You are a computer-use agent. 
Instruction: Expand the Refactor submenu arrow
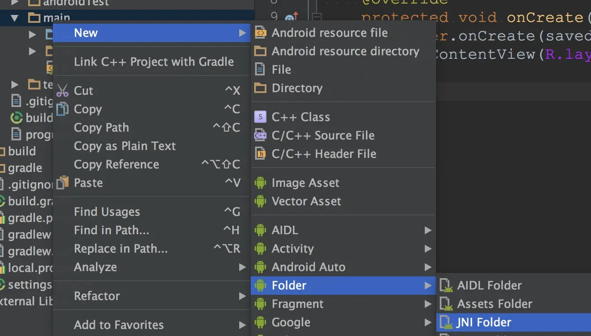point(242,296)
